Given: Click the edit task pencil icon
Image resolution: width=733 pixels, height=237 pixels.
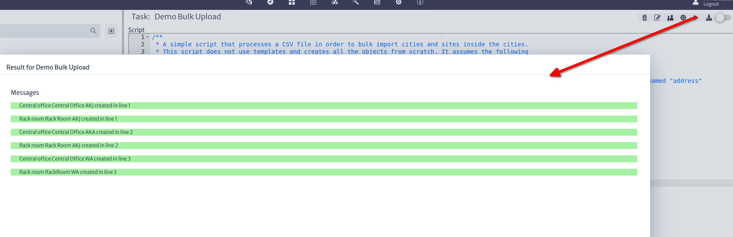Looking at the screenshot, I should (x=657, y=18).
